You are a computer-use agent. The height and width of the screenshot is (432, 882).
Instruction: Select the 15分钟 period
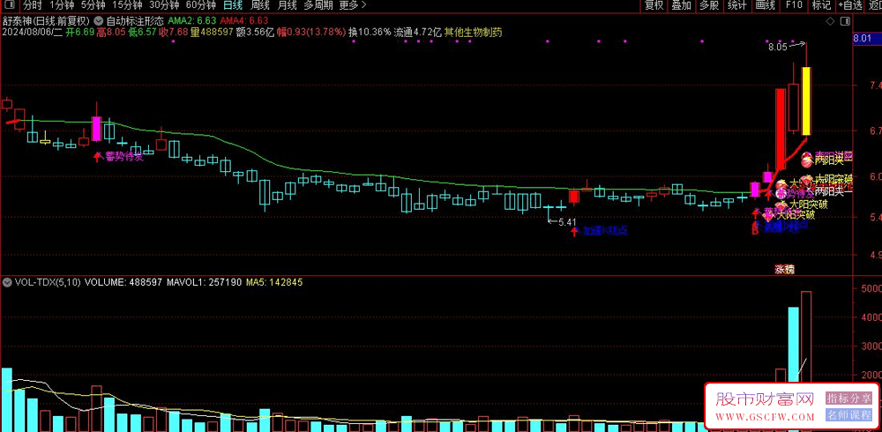click(126, 5)
